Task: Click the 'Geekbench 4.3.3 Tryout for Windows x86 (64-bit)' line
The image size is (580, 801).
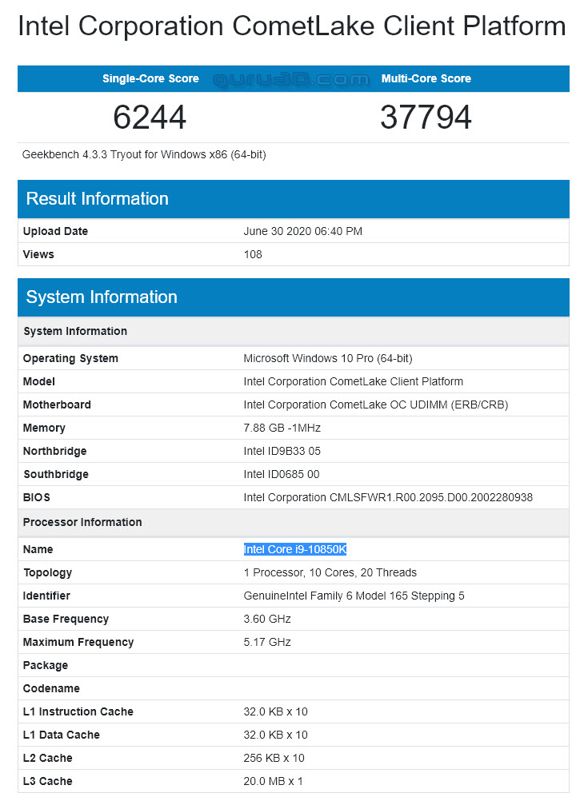Action: (x=144, y=155)
